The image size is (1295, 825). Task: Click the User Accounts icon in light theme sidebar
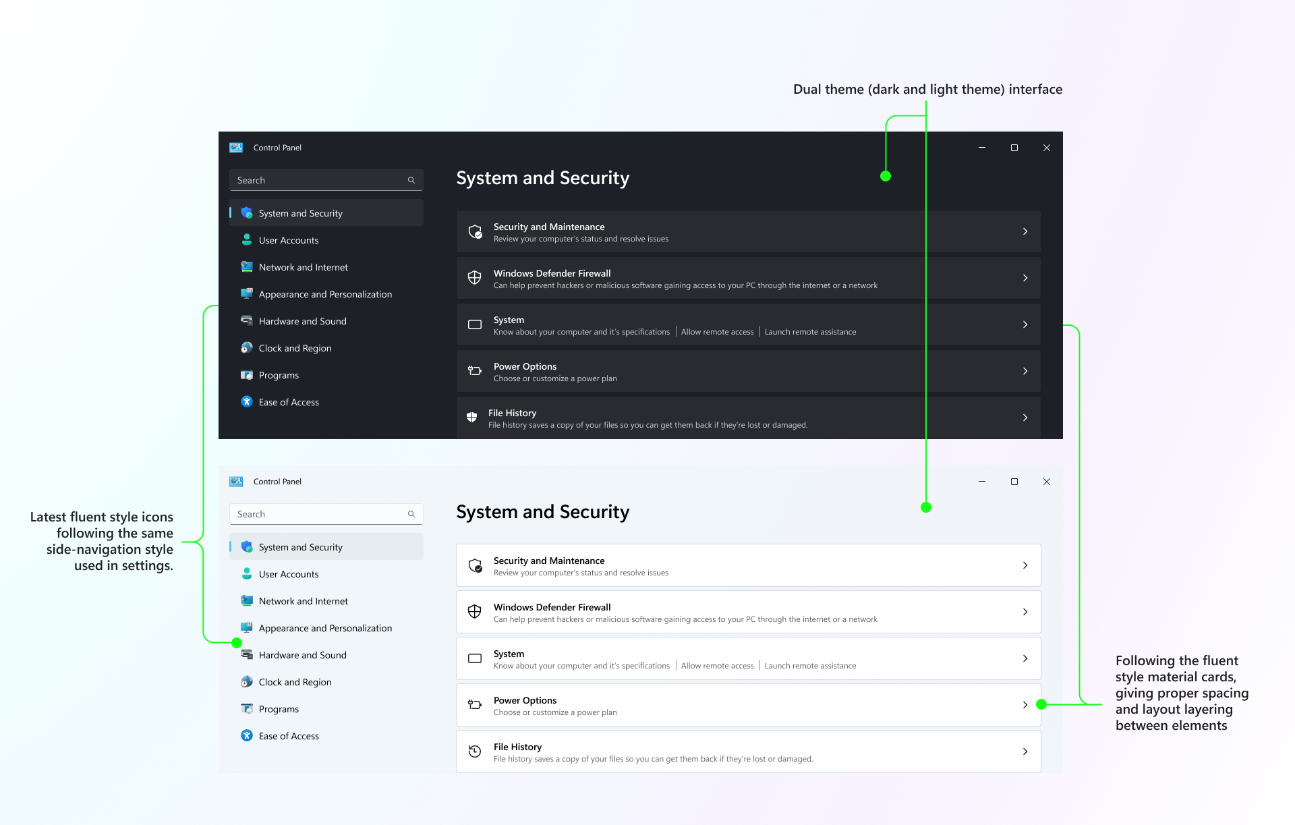pos(247,573)
